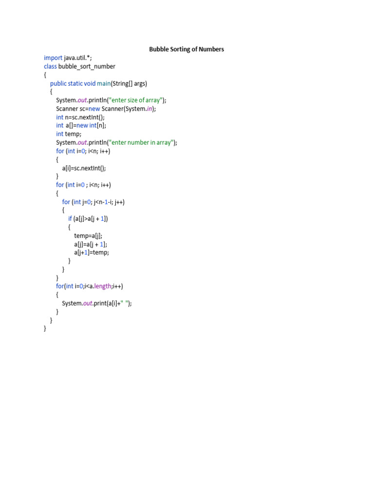
Task: Click the title 'Bubble Sorting of Numbers'
Action: click(x=187, y=49)
